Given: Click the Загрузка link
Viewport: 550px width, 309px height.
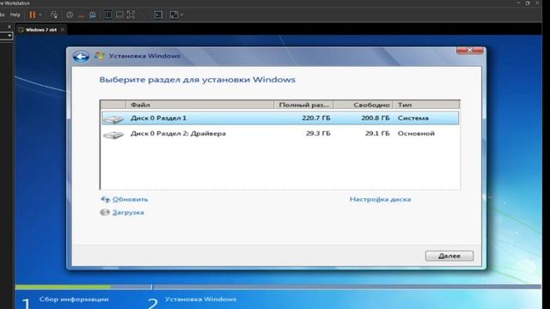Looking at the screenshot, I should pos(128,213).
